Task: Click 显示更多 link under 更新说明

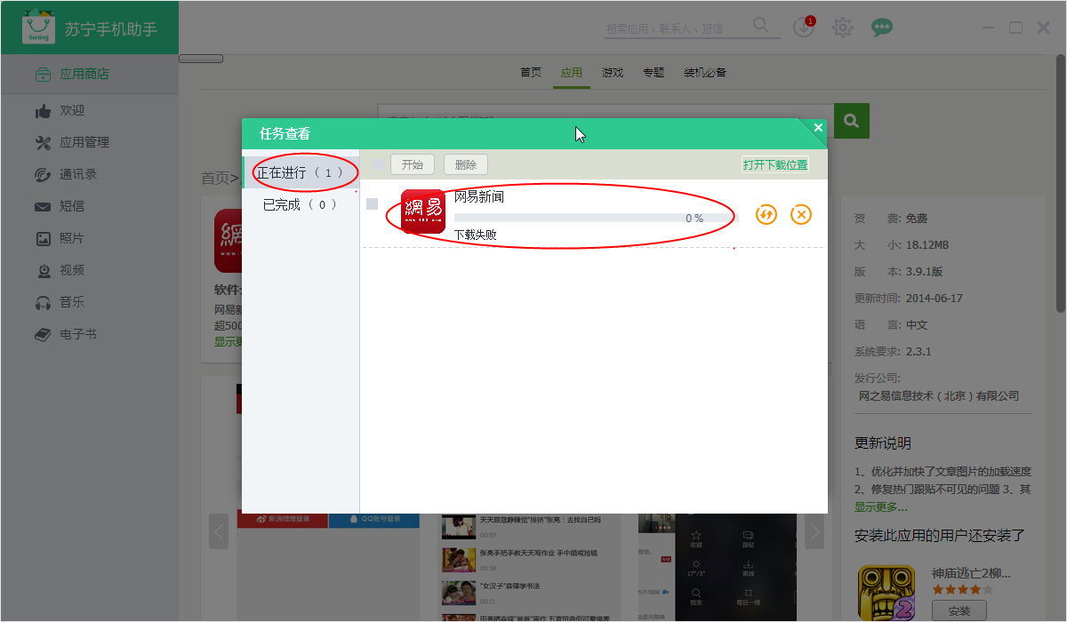Action: [881, 506]
